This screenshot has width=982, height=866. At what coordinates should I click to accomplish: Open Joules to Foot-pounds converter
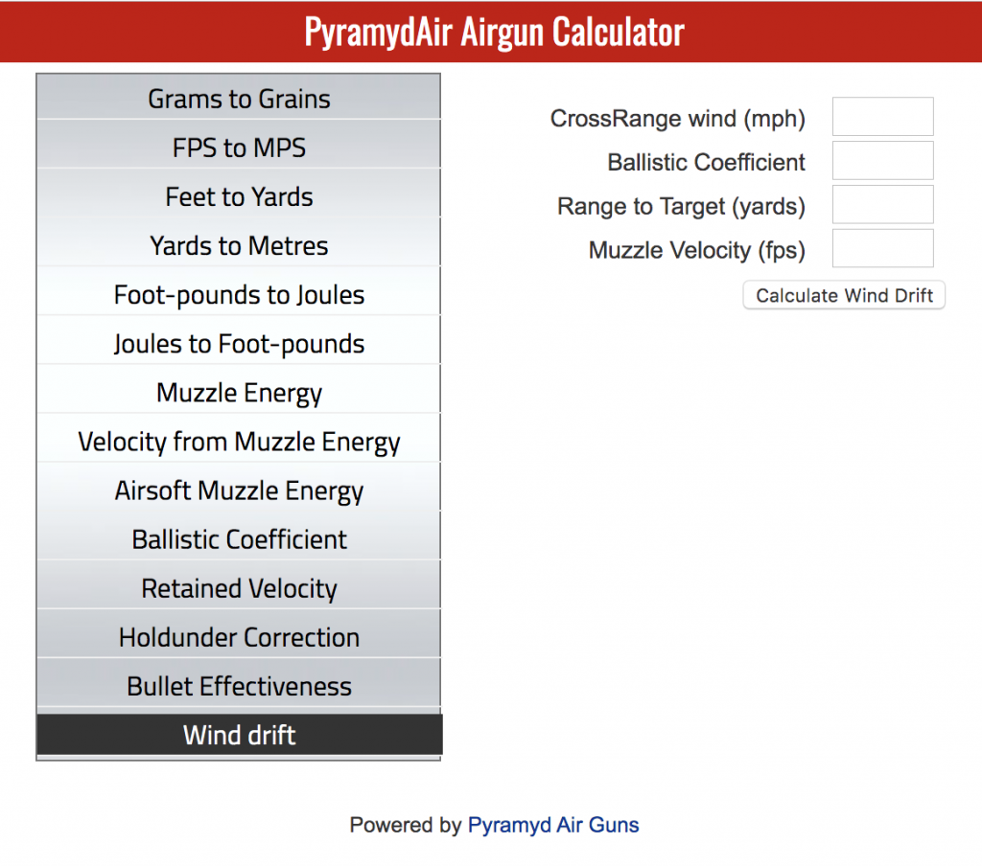coord(239,343)
